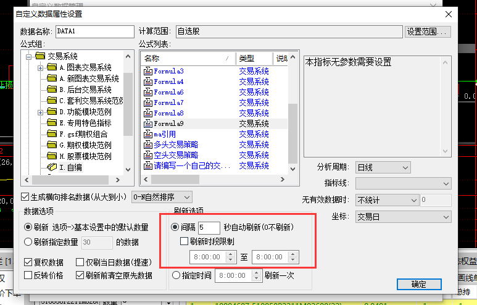The width and height of the screenshot is (477, 305).
Task: Click the folder icon of A.新图表交易系统
Action: pos(52,78)
